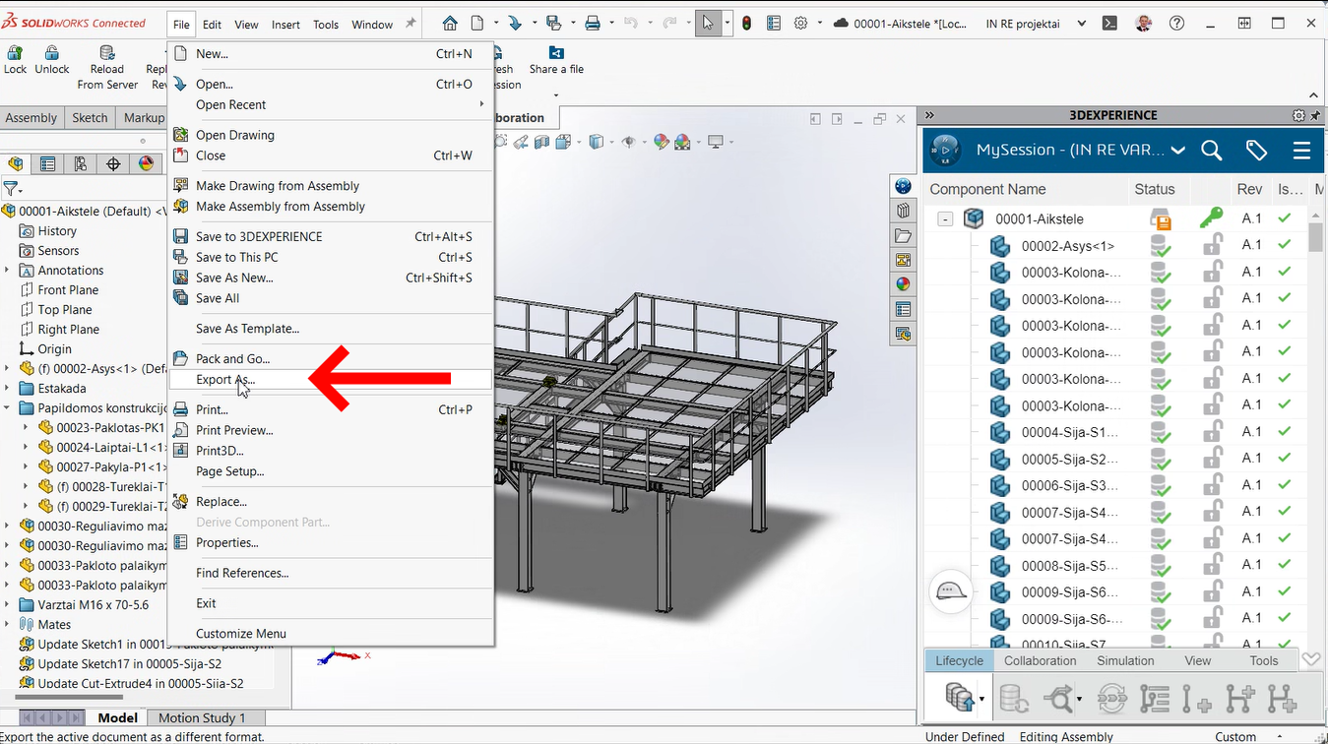Screen dimensions: 1328x744
Task: Click Reload From Server icon
Action: click(x=106, y=52)
